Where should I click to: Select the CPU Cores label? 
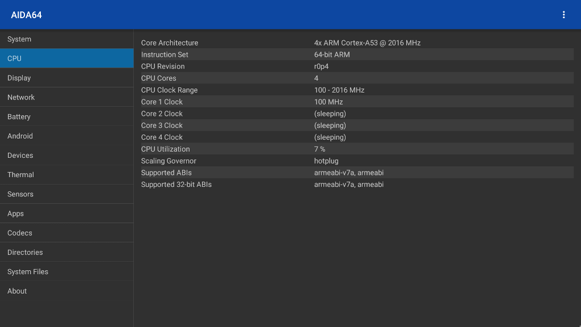(x=159, y=78)
